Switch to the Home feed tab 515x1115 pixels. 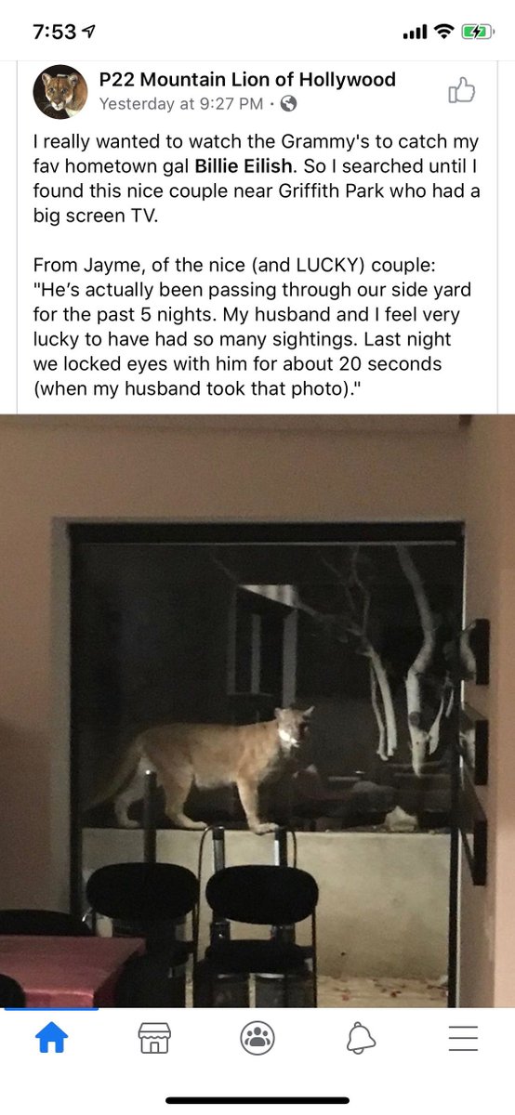pyautogui.click(x=52, y=1038)
